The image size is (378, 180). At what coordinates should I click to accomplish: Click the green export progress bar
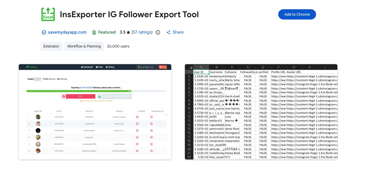(79, 91)
